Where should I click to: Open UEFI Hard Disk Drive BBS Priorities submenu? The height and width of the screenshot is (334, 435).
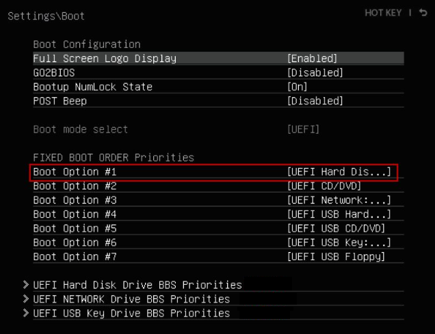[137, 285]
